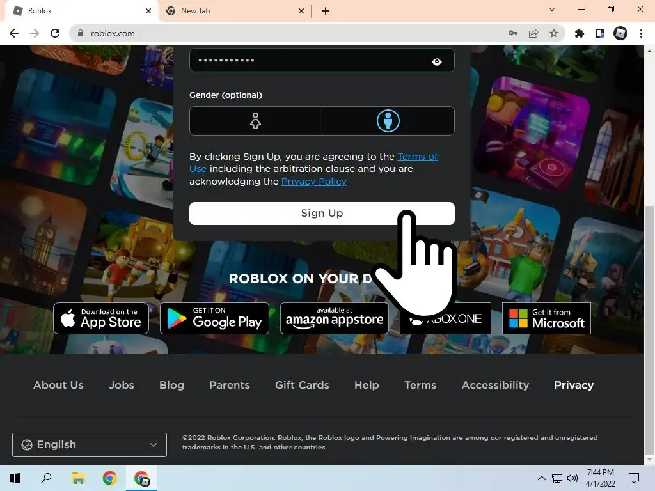Image resolution: width=655 pixels, height=491 pixels.
Task: Select the male gender icon
Action: point(388,121)
